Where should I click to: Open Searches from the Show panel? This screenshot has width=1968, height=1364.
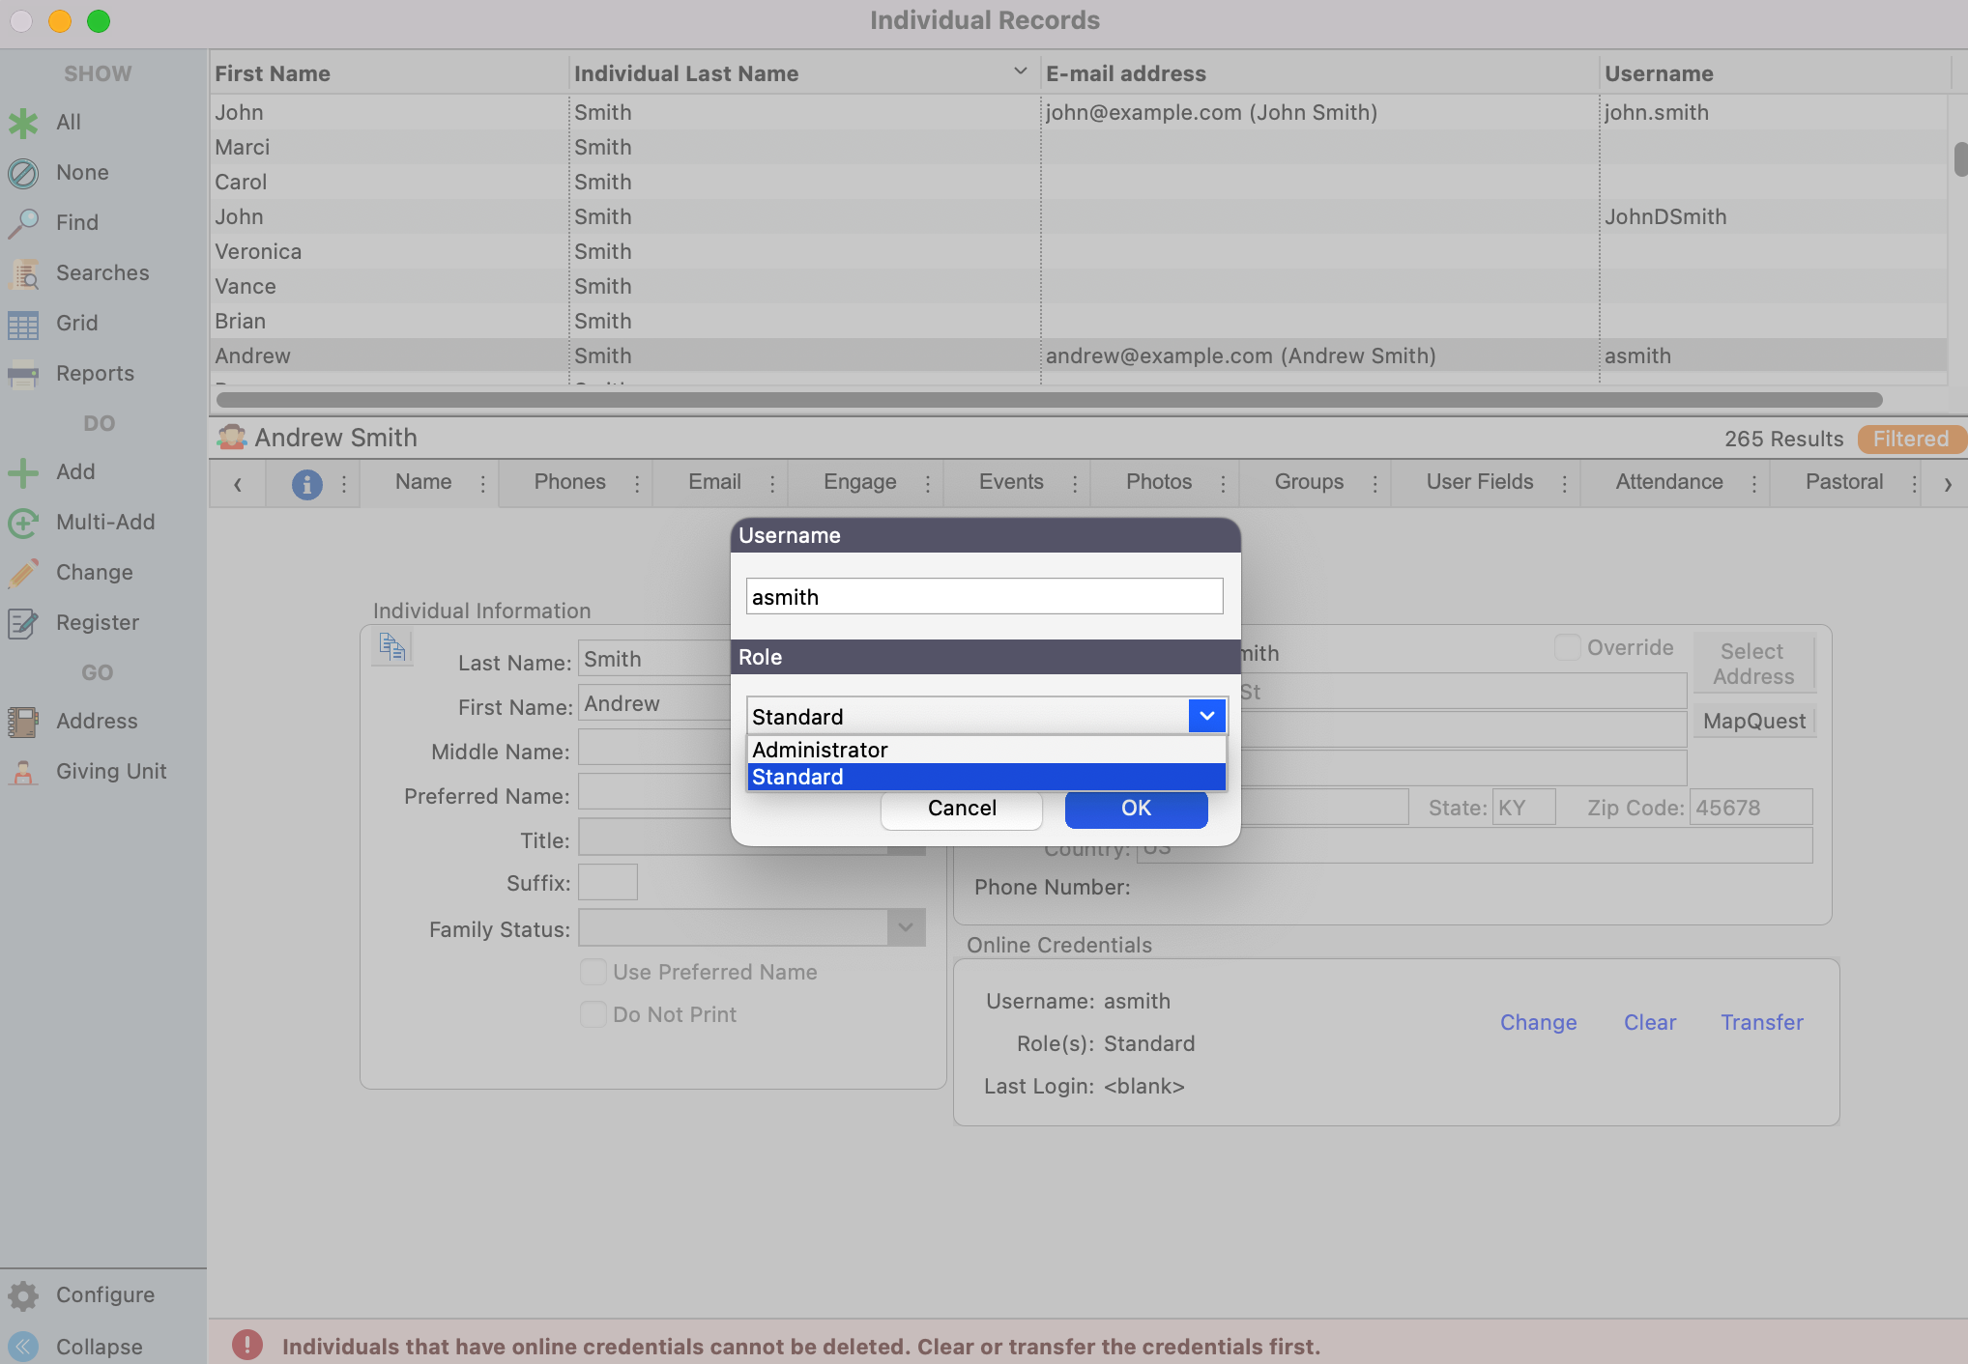(x=101, y=272)
